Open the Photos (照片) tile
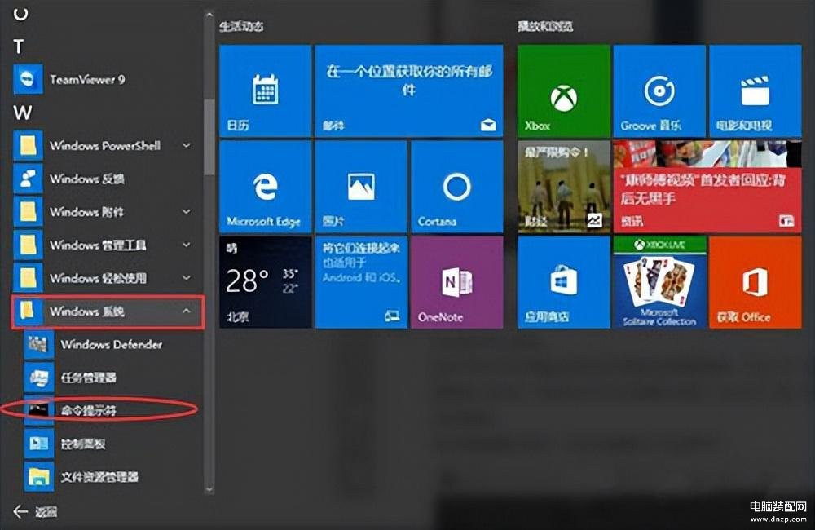Screen dimensions: 815x530 pos(361,186)
